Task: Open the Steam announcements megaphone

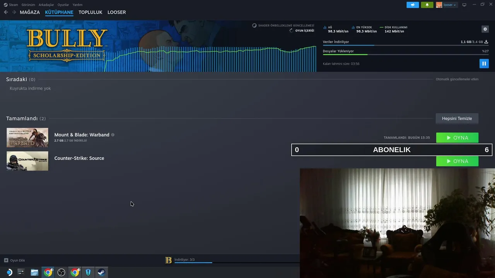Action: pos(413,5)
